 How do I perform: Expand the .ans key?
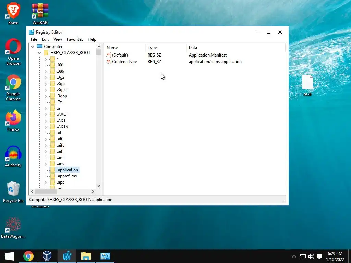point(46,164)
